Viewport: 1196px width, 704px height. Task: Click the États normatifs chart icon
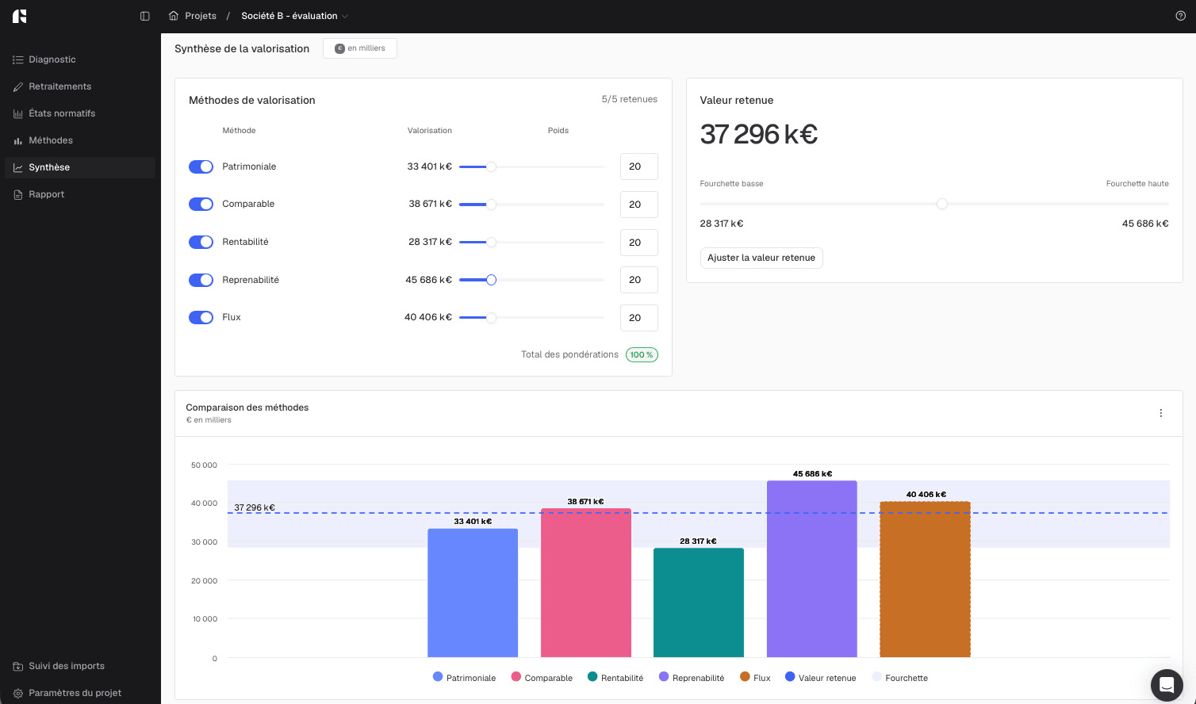(18, 113)
